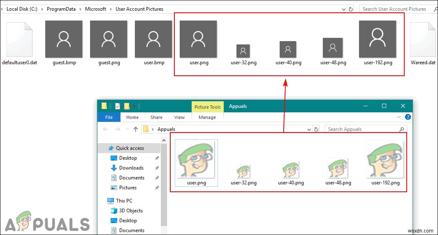The height and width of the screenshot is (235, 438).
Task: Click User Account Pictures breadcrumb
Action: click(139, 9)
